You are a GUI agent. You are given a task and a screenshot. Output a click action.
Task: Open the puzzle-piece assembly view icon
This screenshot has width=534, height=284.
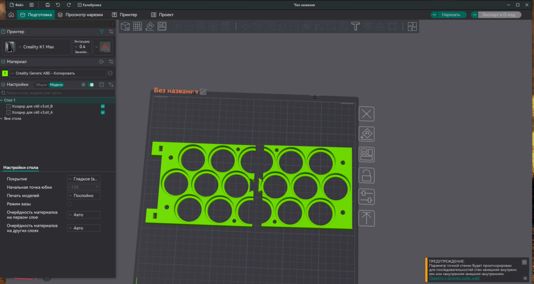[412, 27]
